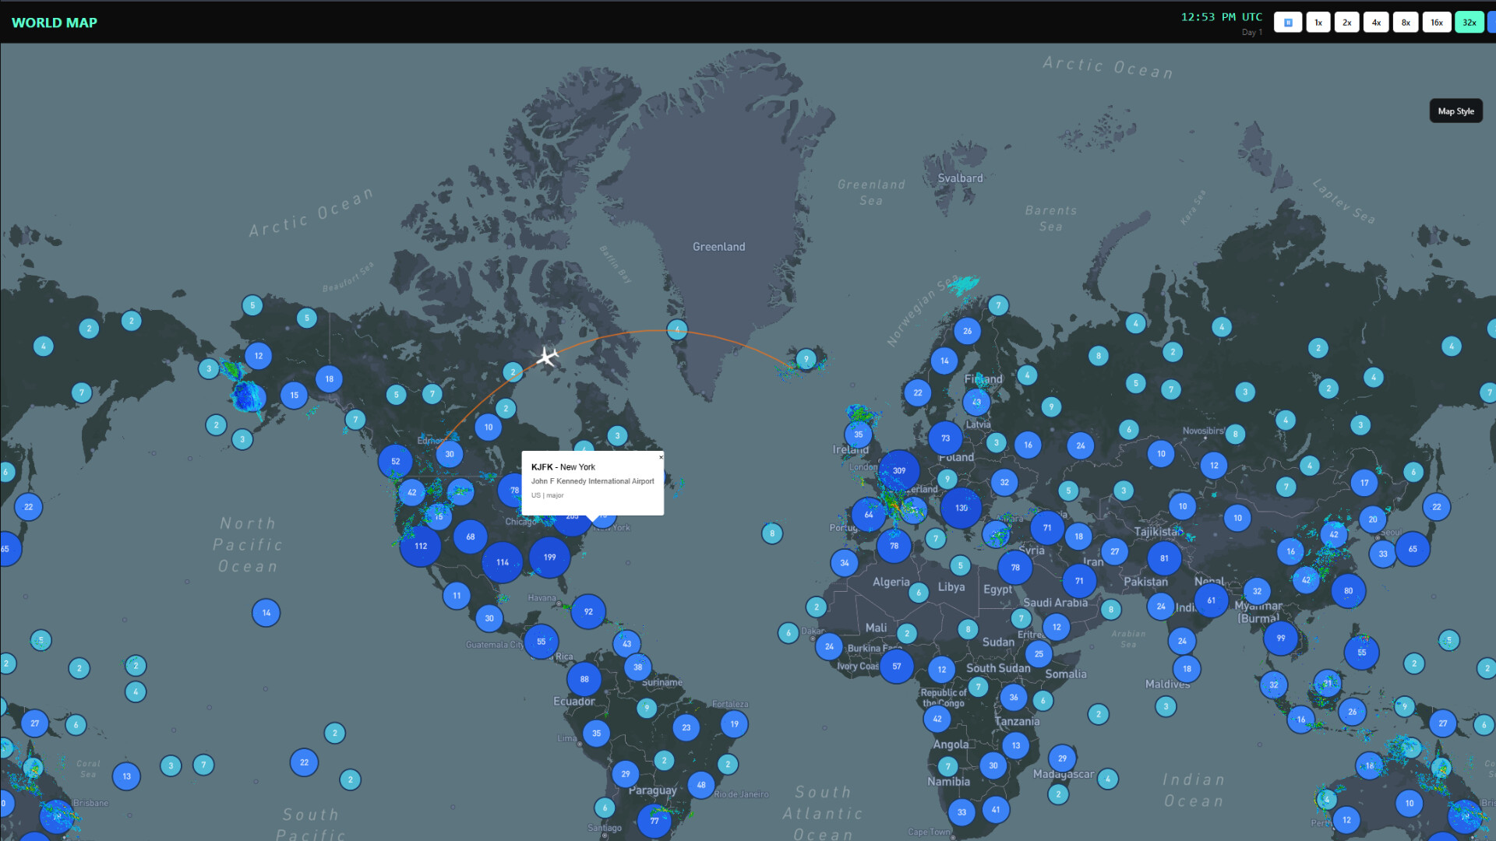Set simulation speed to 1x
This screenshot has width=1496, height=841.
pyautogui.click(x=1318, y=23)
